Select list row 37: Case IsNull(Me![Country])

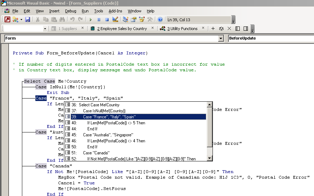click(135, 111)
